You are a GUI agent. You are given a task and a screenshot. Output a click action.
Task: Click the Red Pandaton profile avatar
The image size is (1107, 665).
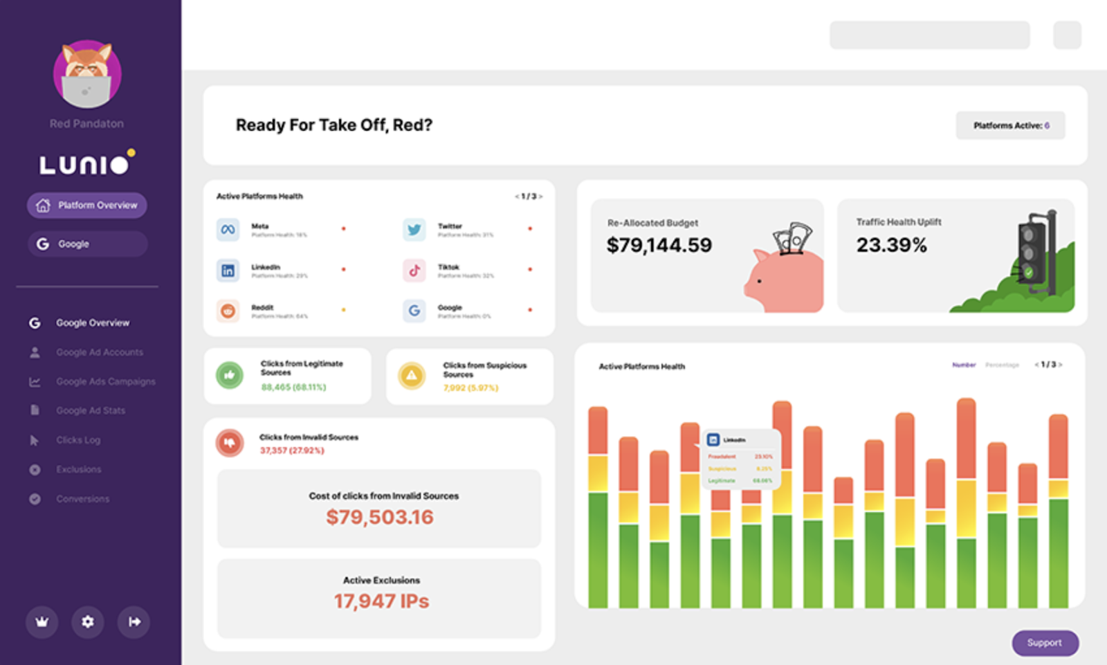(x=87, y=74)
